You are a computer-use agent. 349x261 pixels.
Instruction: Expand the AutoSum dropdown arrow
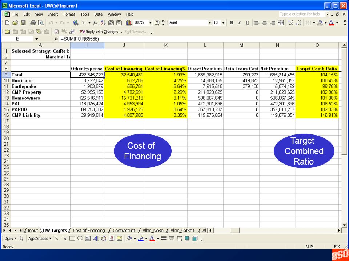pyautogui.click(x=89, y=22)
